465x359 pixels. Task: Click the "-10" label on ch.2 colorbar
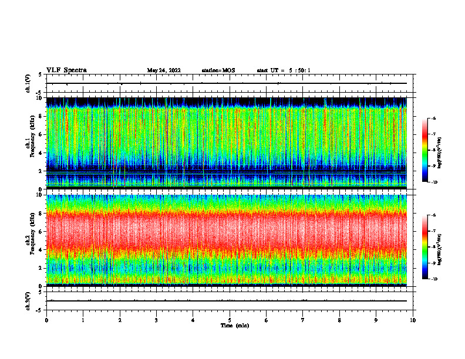coord(434,279)
